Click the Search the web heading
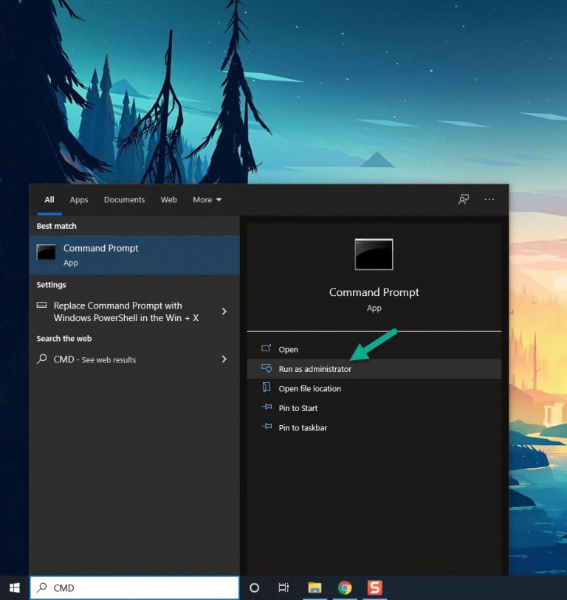Screen dimensions: 567x600 (x=64, y=339)
